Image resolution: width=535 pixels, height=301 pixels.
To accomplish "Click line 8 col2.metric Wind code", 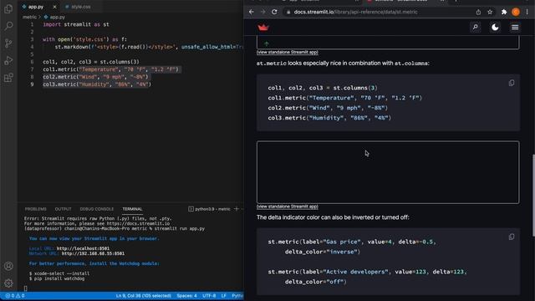I will (95, 77).
